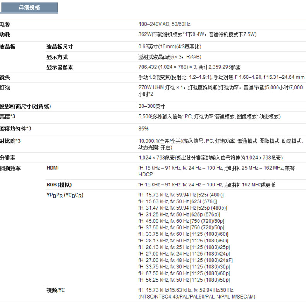Click the 对比度*3 row label
This screenshot has width=306, height=302.
10,141
